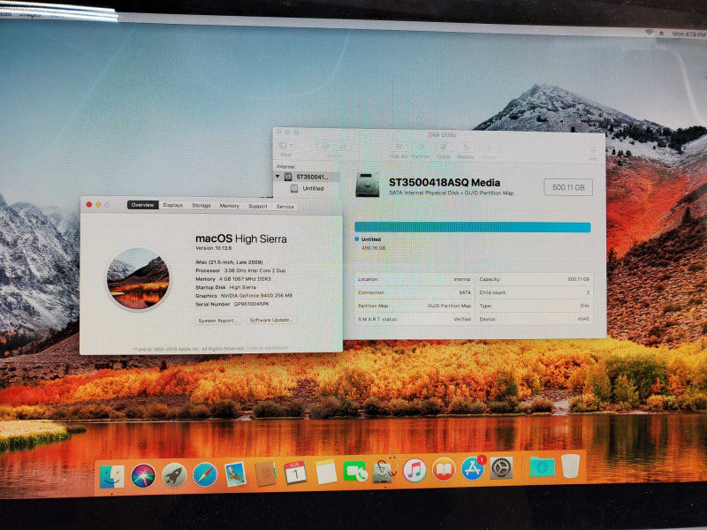Click Wi-Fi icon in menu bar
The height and width of the screenshot is (530, 707).
pyautogui.click(x=649, y=33)
